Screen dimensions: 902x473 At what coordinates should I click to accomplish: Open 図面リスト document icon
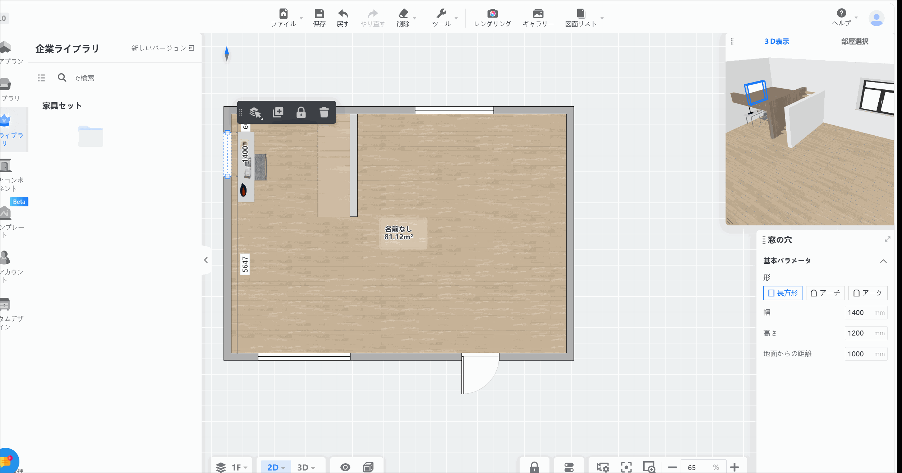pyautogui.click(x=581, y=14)
